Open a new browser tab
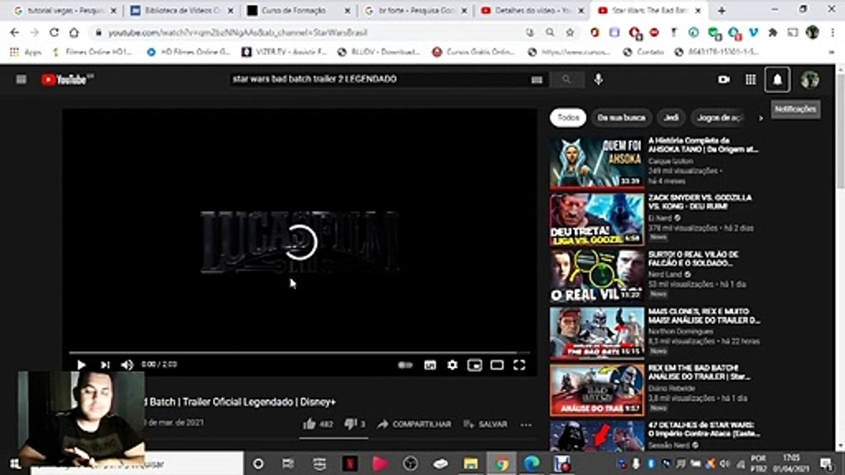The image size is (845, 475). coord(721,11)
